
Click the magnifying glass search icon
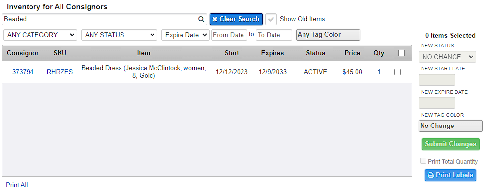[x=201, y=19]
